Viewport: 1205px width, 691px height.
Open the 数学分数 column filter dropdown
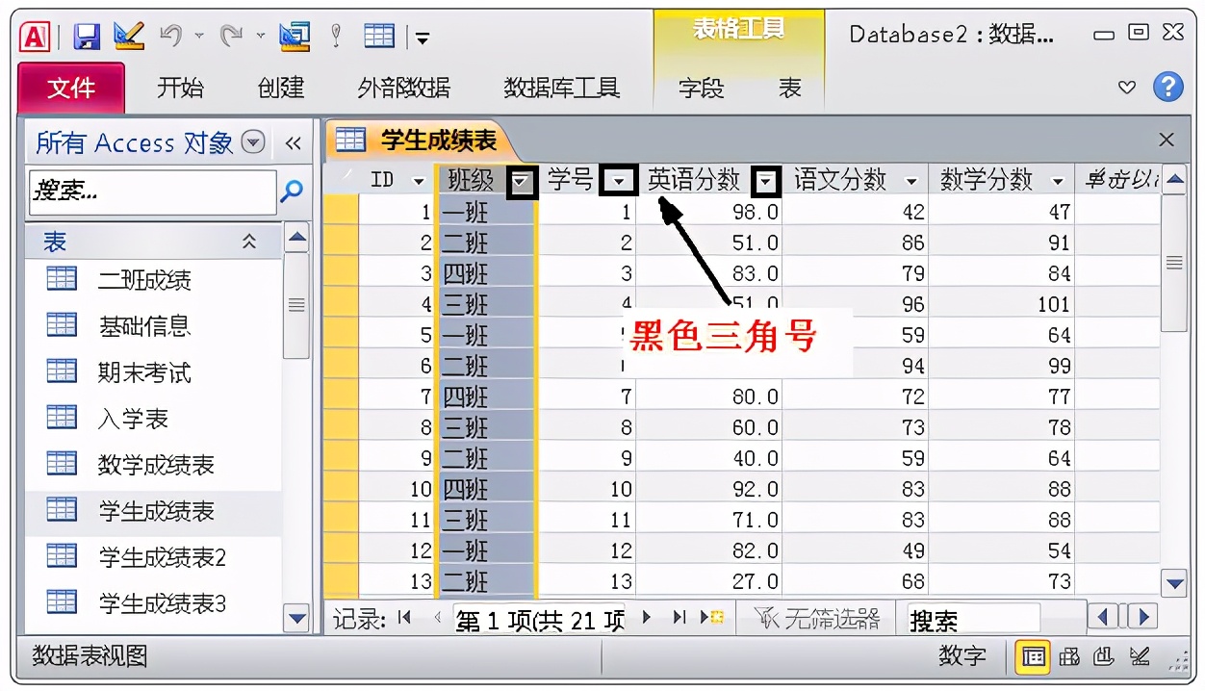(1058, 181)
